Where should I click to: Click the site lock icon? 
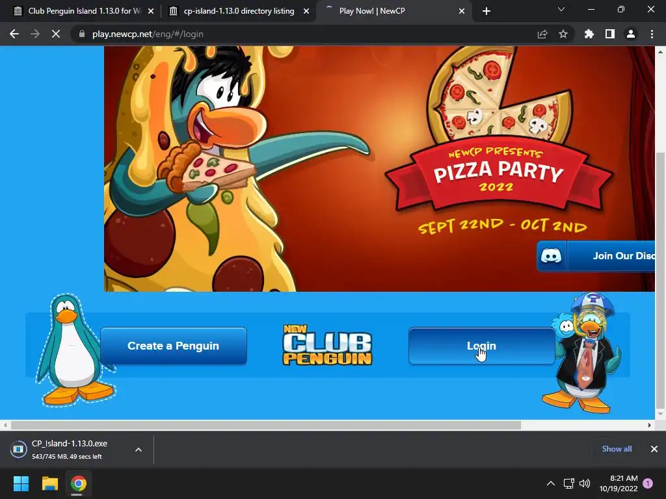pos(81,34)
